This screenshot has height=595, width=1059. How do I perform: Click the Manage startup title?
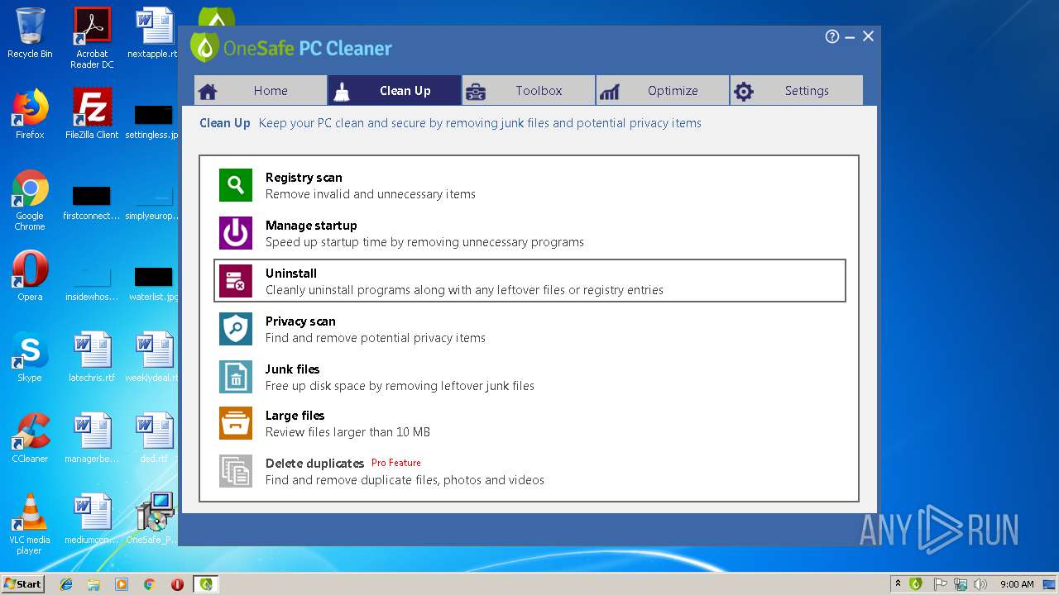[x=311, y=225]
